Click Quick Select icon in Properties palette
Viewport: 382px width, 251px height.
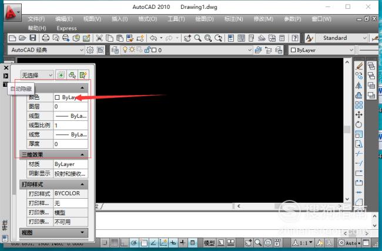coord(83,75)
